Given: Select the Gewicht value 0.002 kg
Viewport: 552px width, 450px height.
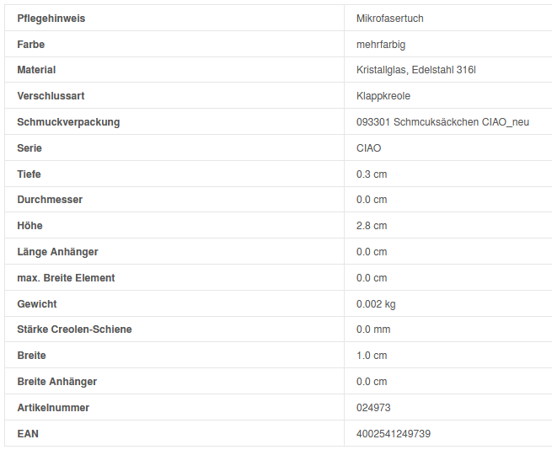Looking at the screenshot, I should [376, 304].
